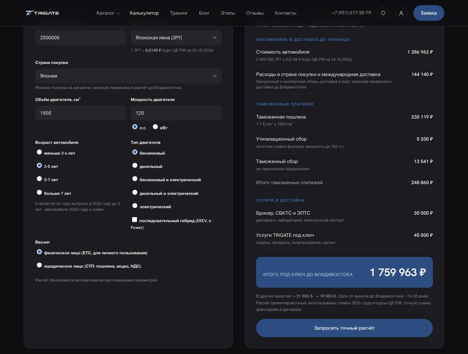Click the price input with 2500000

(x=81, y=38)
